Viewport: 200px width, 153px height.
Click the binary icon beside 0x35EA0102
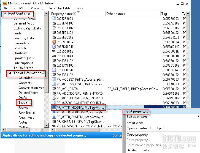tap(54, 23)
